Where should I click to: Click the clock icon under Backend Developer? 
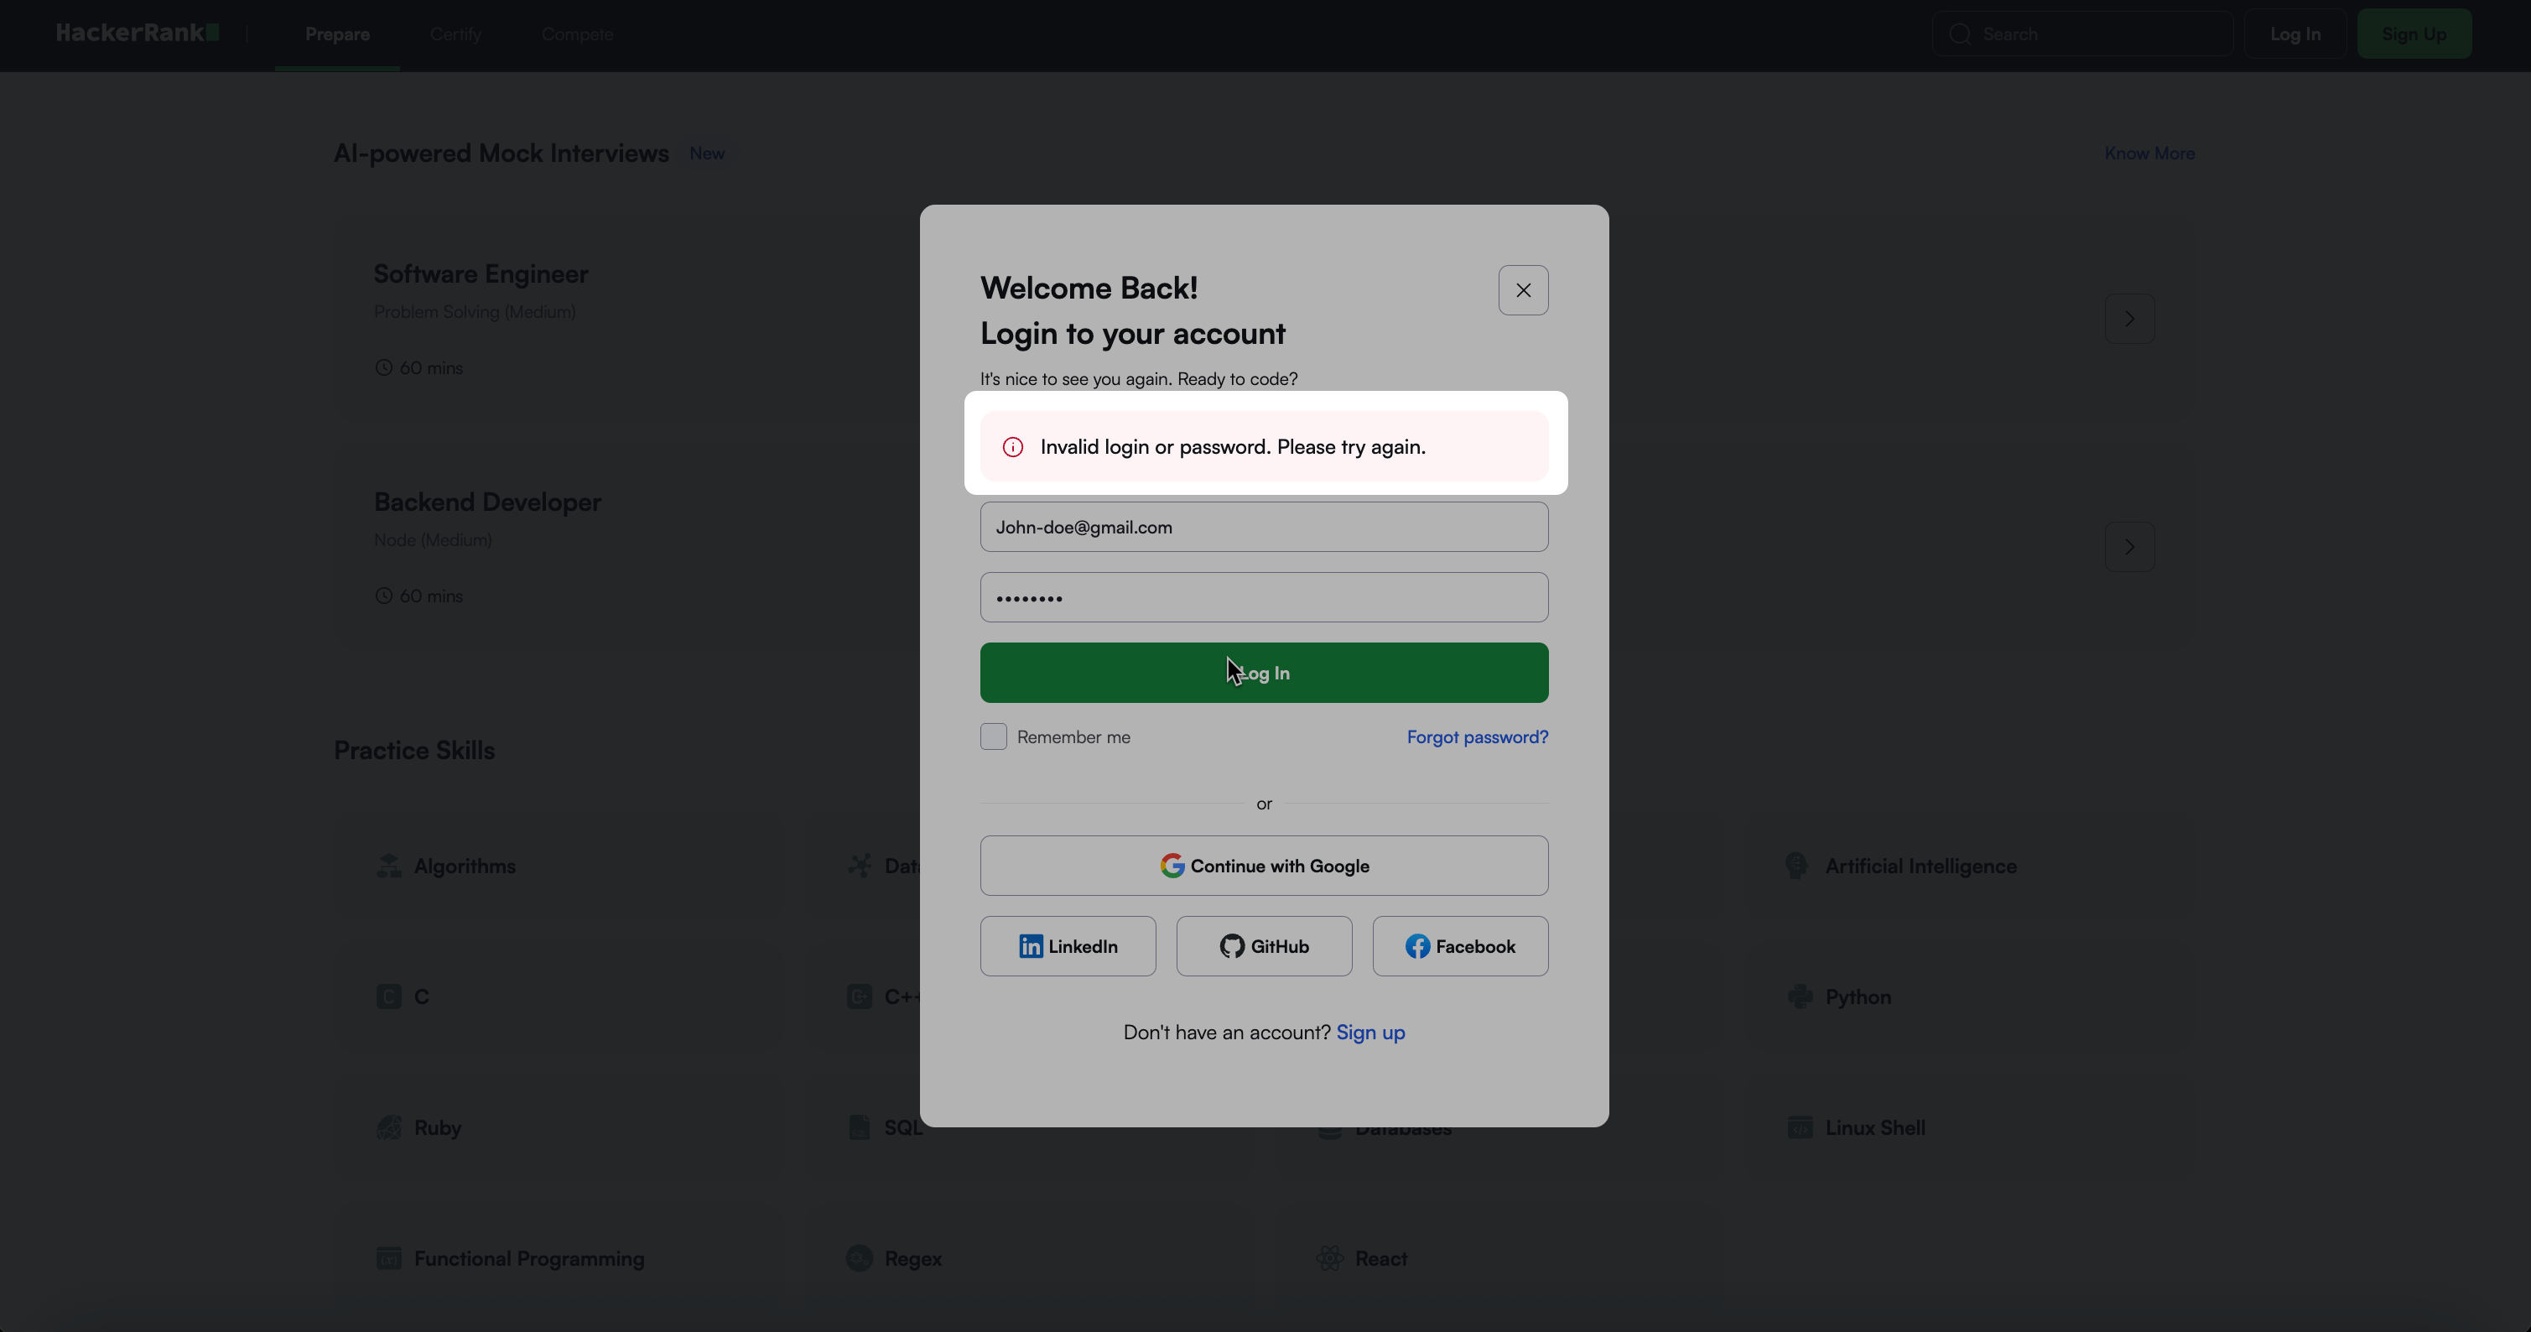point(383,596)
